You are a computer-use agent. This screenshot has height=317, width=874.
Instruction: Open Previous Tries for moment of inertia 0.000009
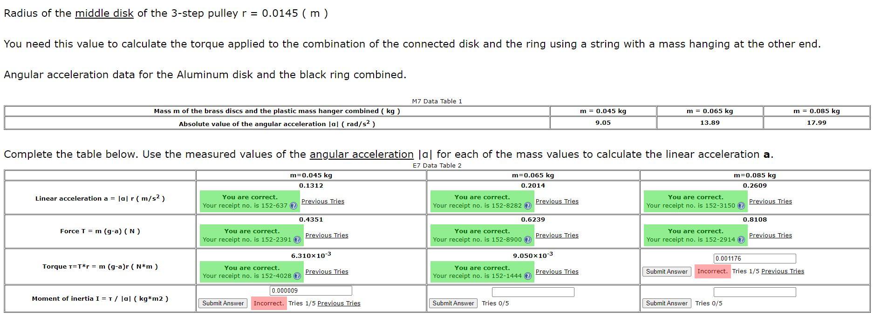pos(339,304)
